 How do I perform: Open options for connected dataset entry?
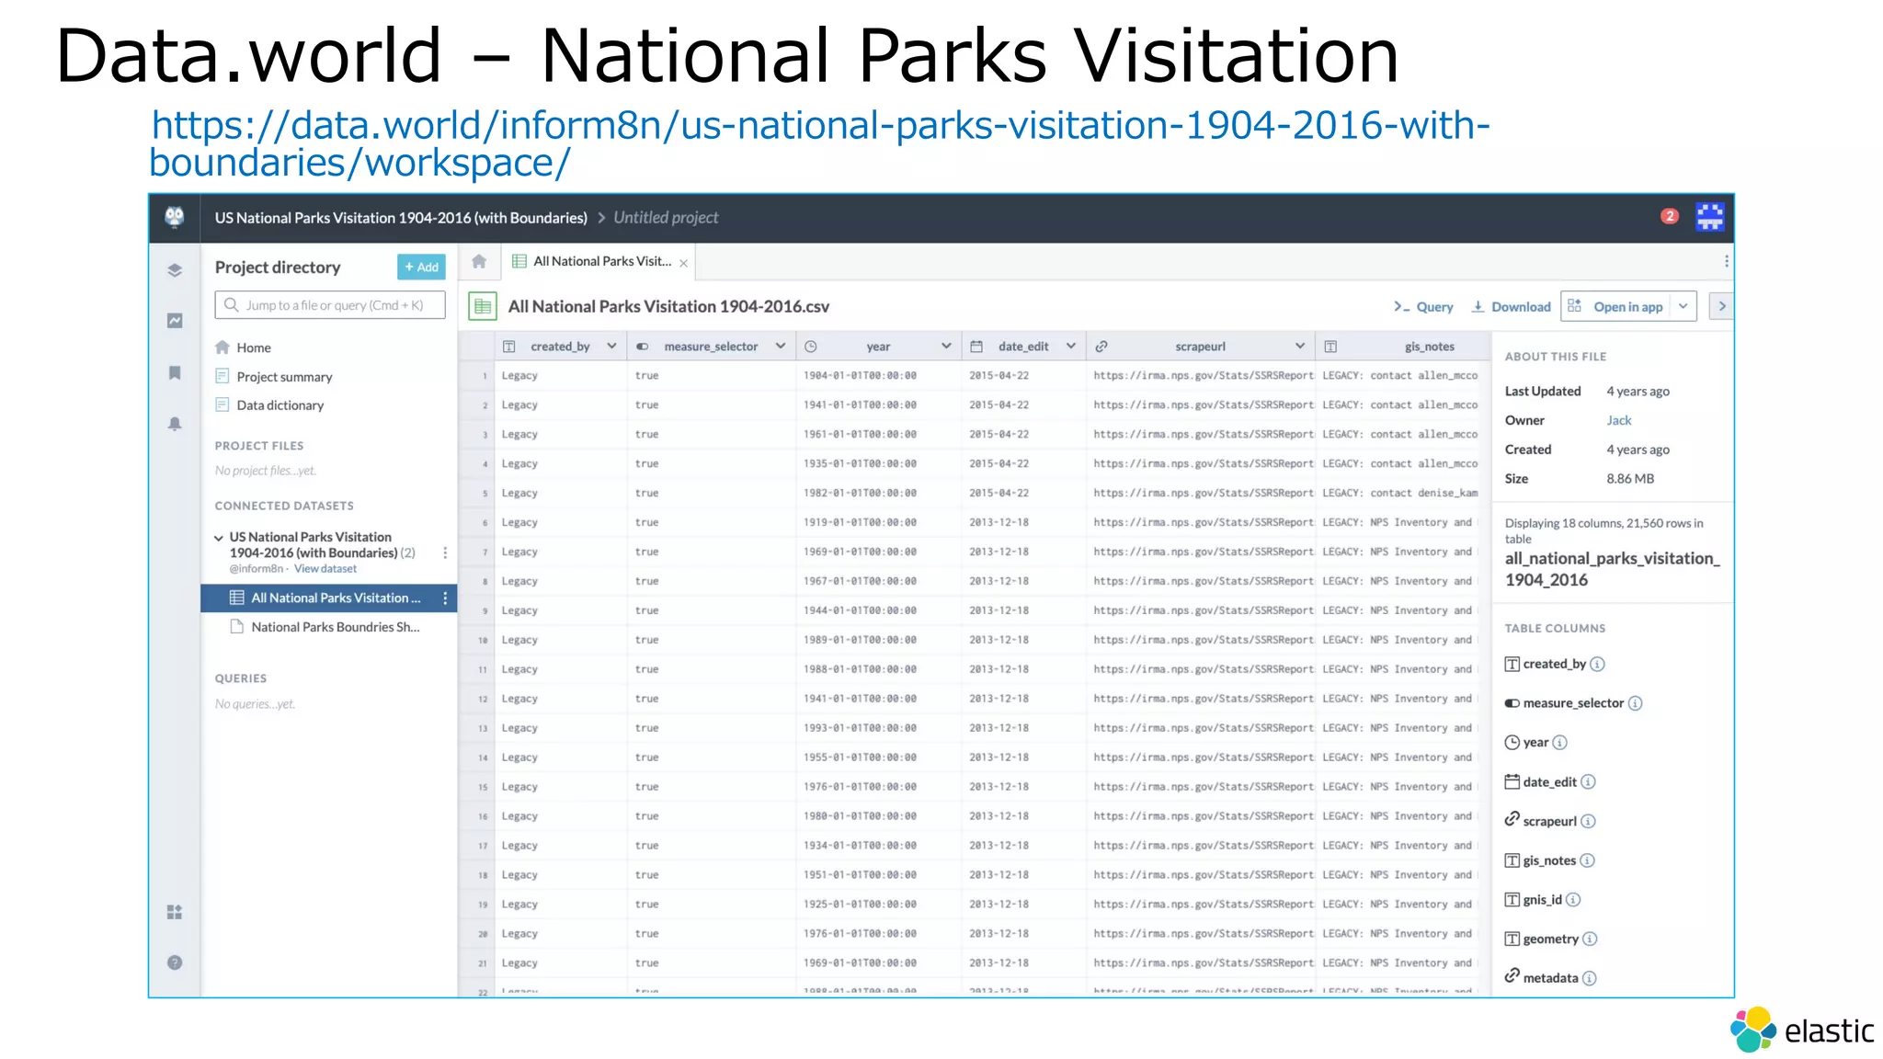[445, 552]
